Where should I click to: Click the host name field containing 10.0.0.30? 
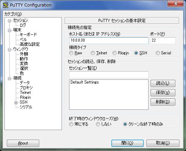click(x=109, y=41)
